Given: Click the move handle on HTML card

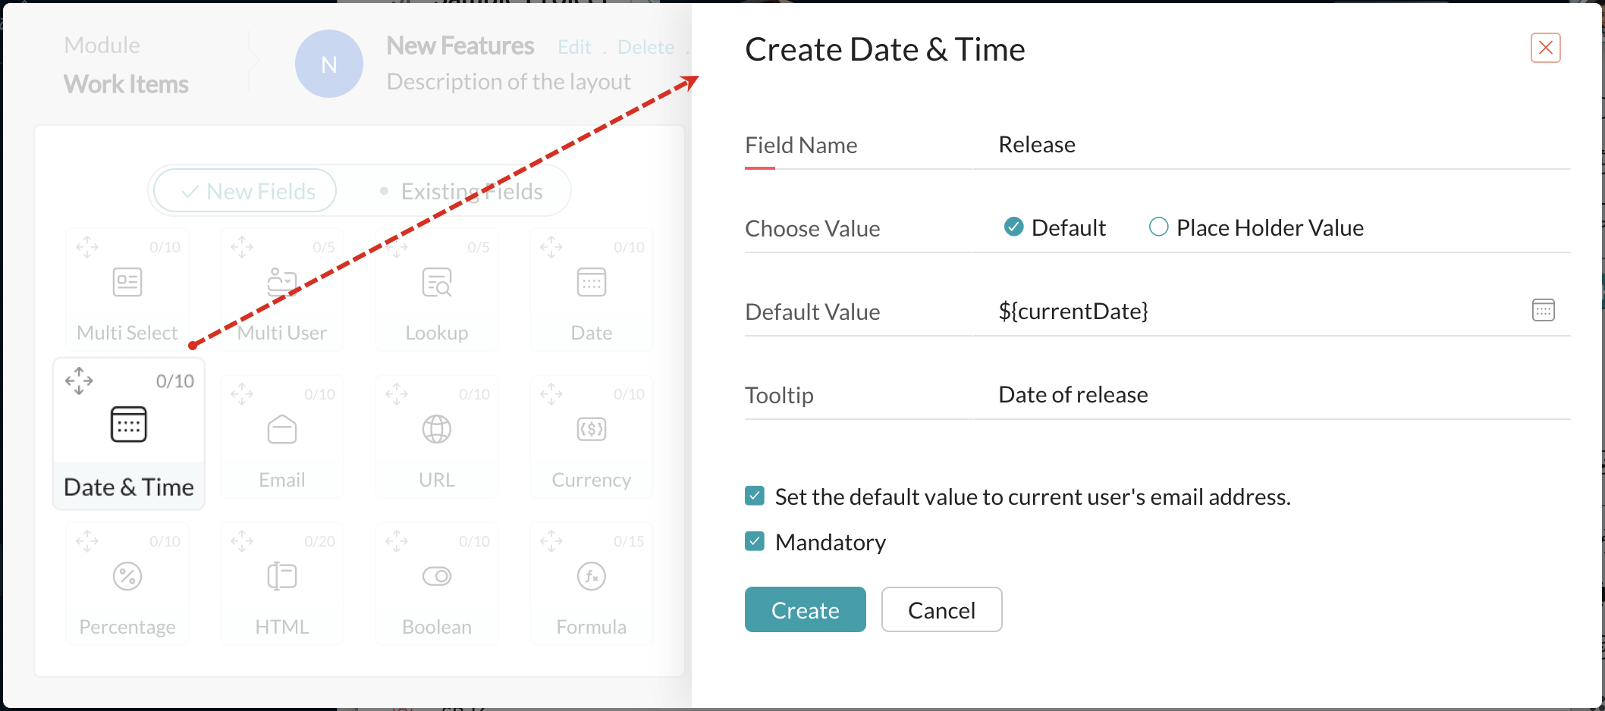Looking at the screenshot, I should 242,540.
